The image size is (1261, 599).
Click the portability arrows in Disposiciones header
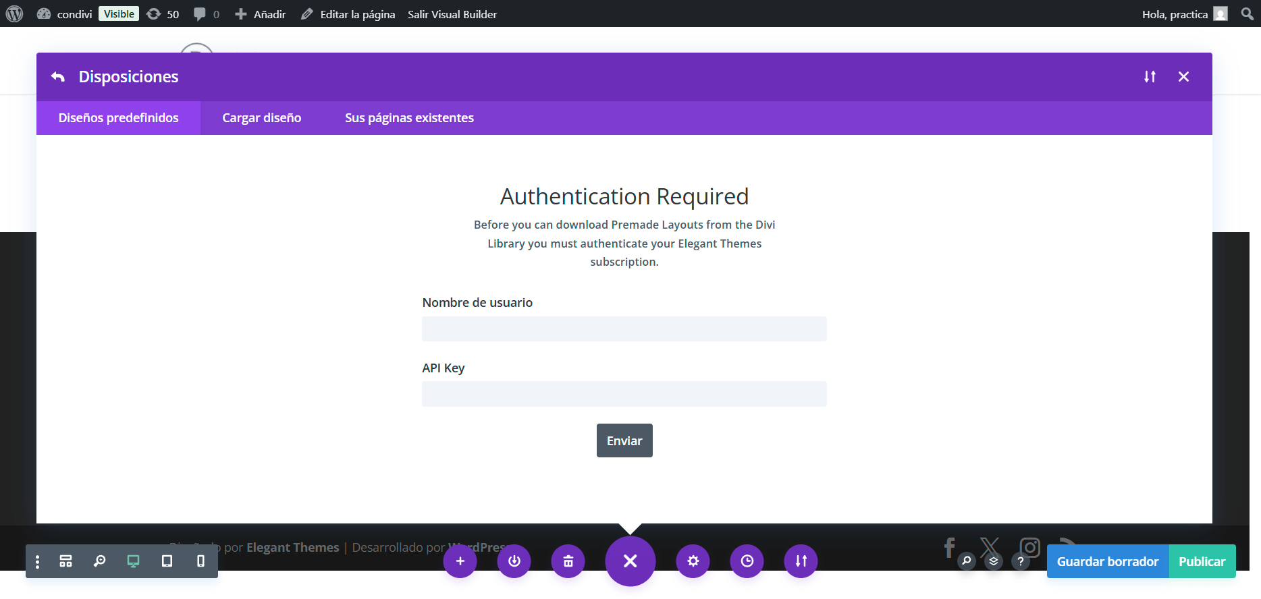[x=1150, y=77]
